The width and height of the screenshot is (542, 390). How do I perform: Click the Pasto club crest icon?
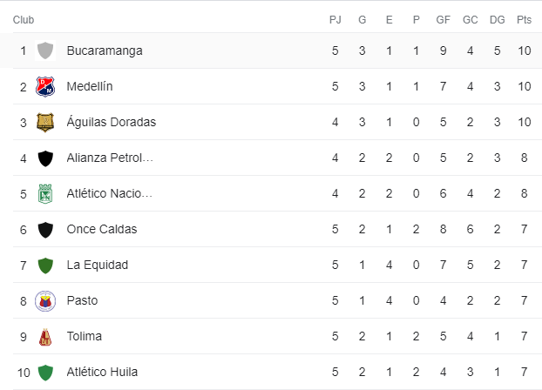(45, 300)
